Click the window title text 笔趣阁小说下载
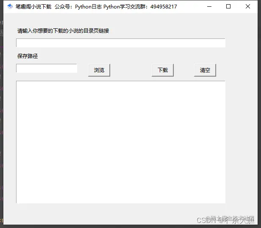The width and height of the screenshot is (261, 228). click(33, 7)
